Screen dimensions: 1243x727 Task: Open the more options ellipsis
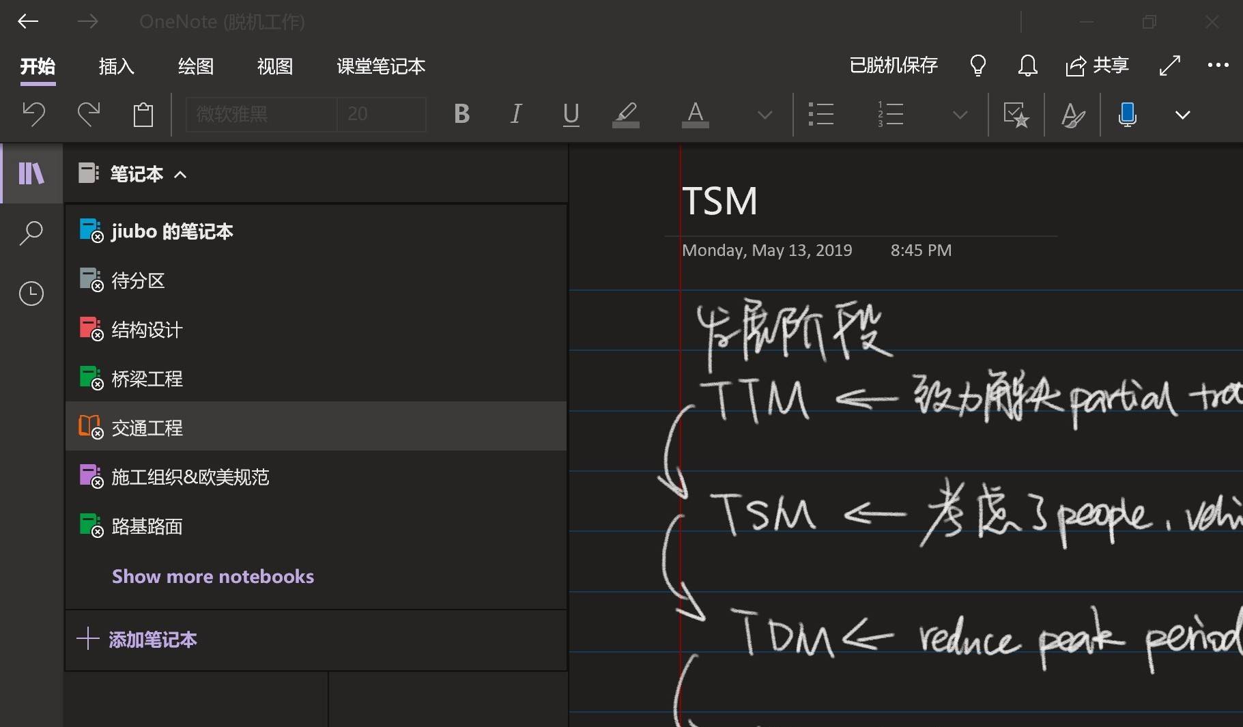1218,66
